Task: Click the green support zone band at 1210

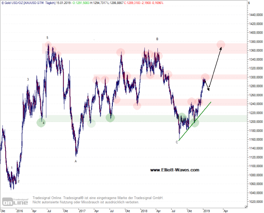Action: click(144, 118)
